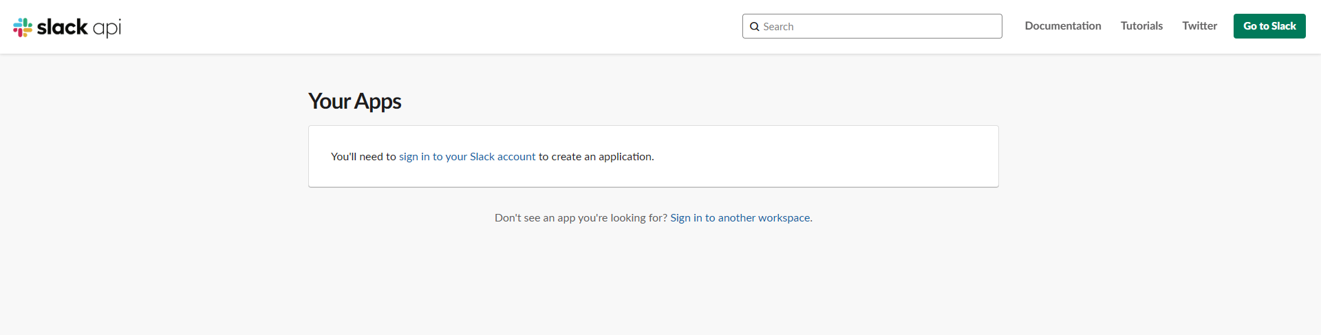
Task: Click the magnifier icon in search box
Action: pyautogui.click(x=754, y=27)
